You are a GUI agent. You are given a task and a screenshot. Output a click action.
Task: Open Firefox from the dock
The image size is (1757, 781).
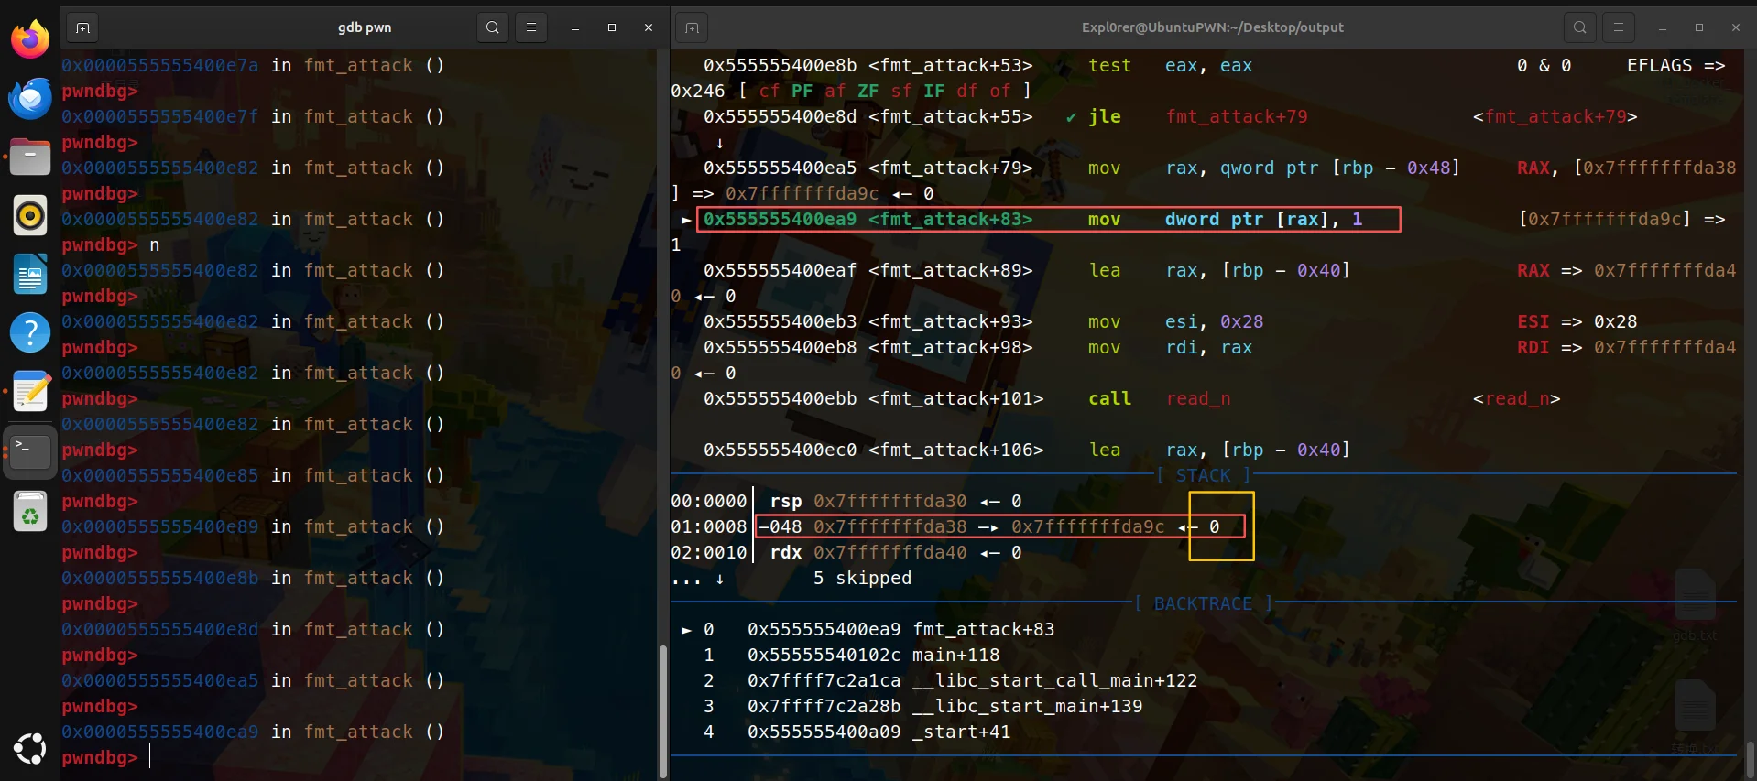[x=30, y=39]
